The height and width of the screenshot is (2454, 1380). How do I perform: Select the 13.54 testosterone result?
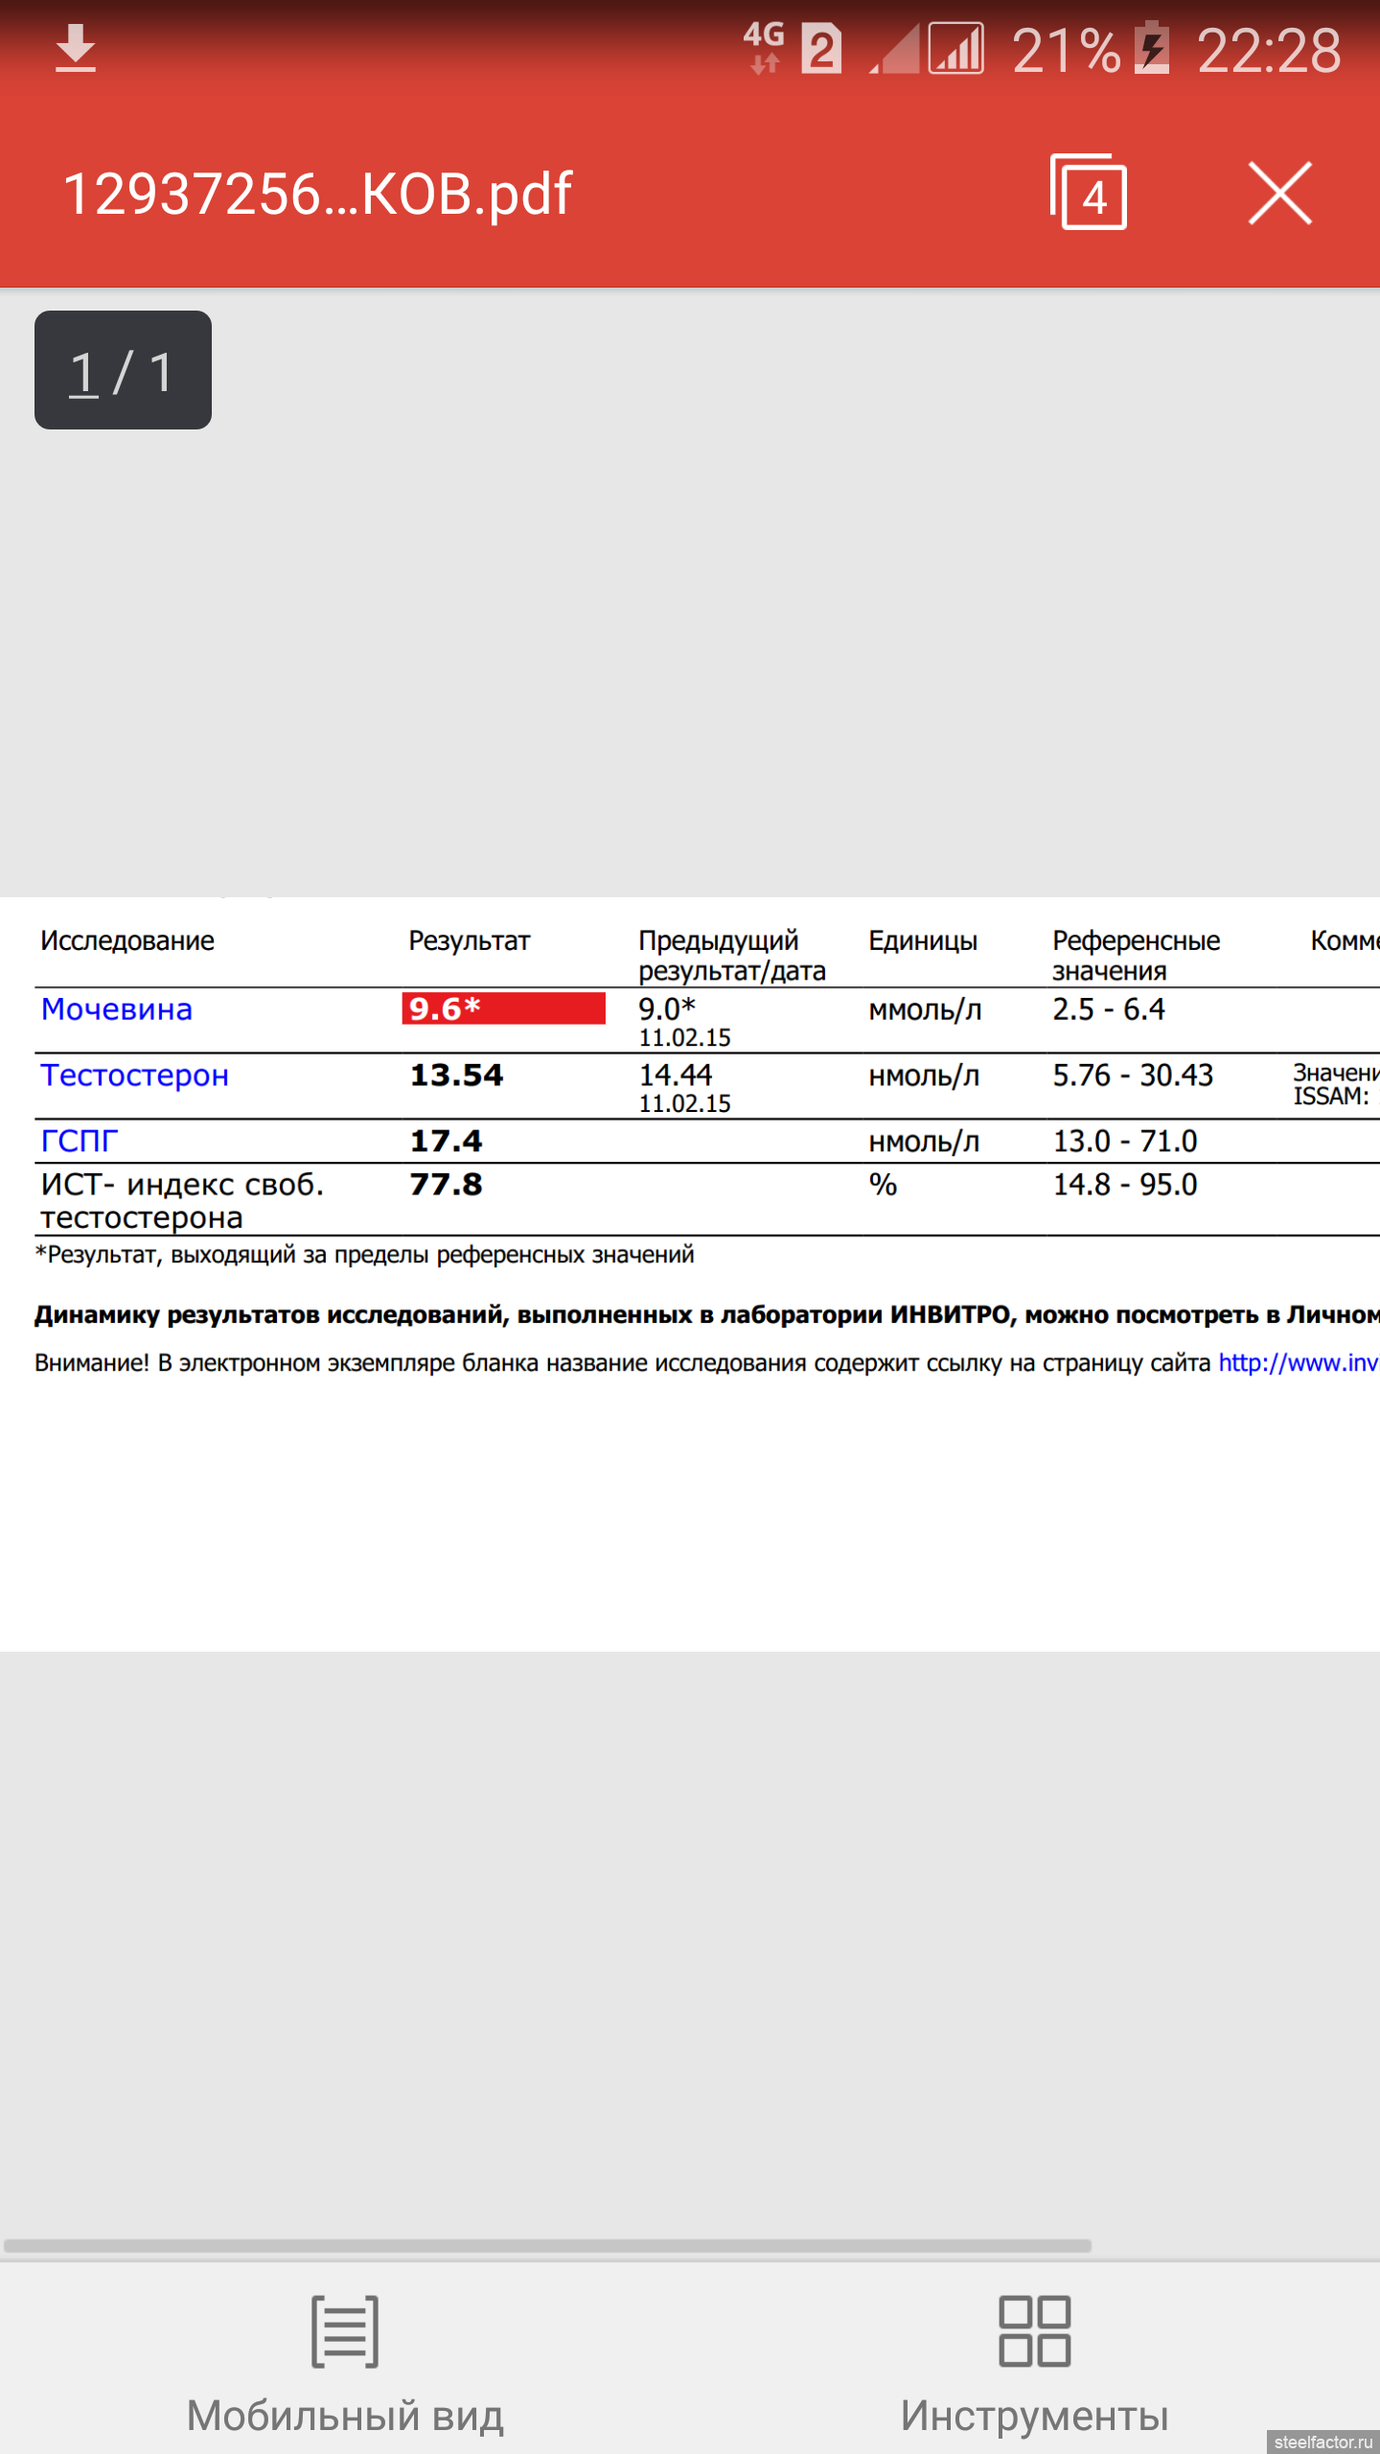click(x=456, y=1075)
